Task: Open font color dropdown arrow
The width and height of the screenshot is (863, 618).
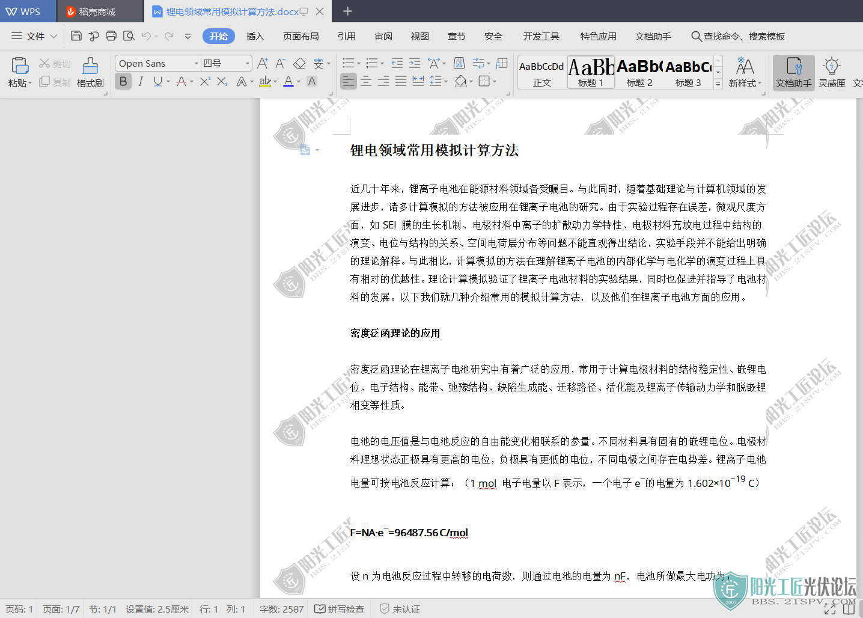Action: point(299,82)
